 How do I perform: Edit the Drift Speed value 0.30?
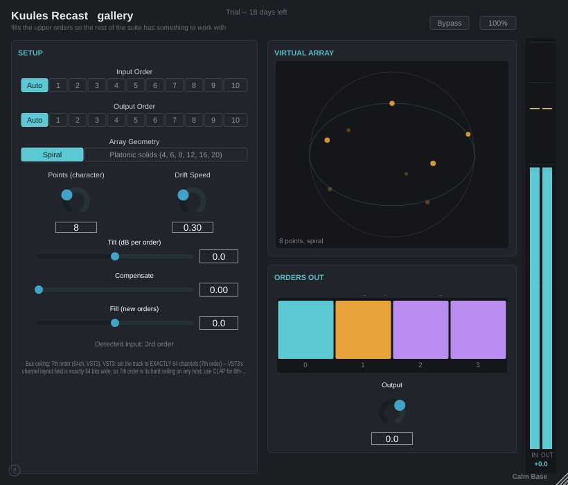193,227
